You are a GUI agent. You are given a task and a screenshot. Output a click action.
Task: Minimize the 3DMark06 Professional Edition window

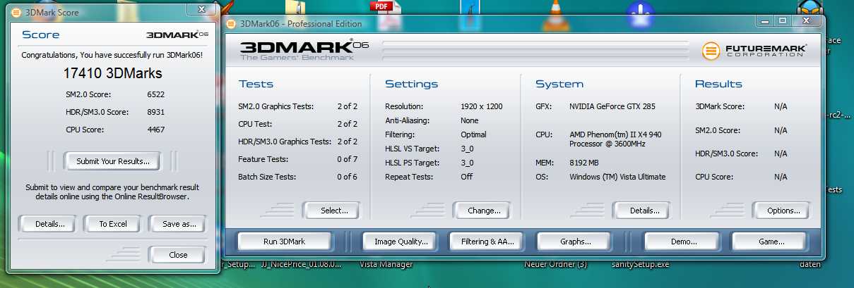tap(764, 21)
